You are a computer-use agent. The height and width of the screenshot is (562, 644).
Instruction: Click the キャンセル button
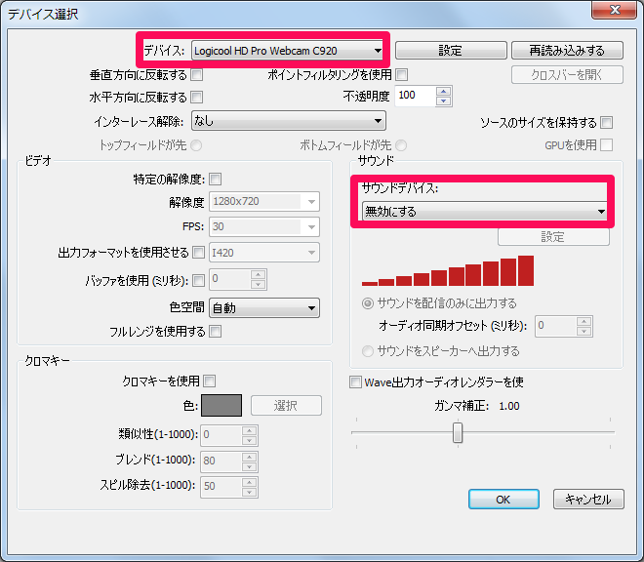click(588, 500)
